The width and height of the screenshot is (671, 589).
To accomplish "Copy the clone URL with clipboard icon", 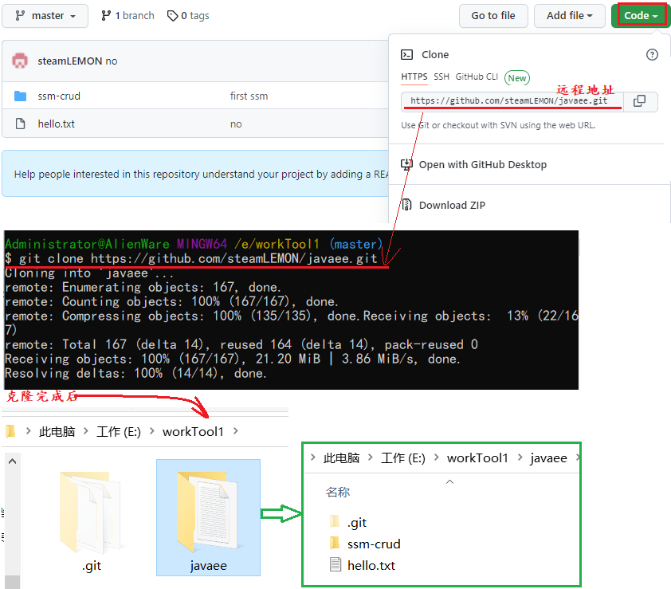I will 640,101.
